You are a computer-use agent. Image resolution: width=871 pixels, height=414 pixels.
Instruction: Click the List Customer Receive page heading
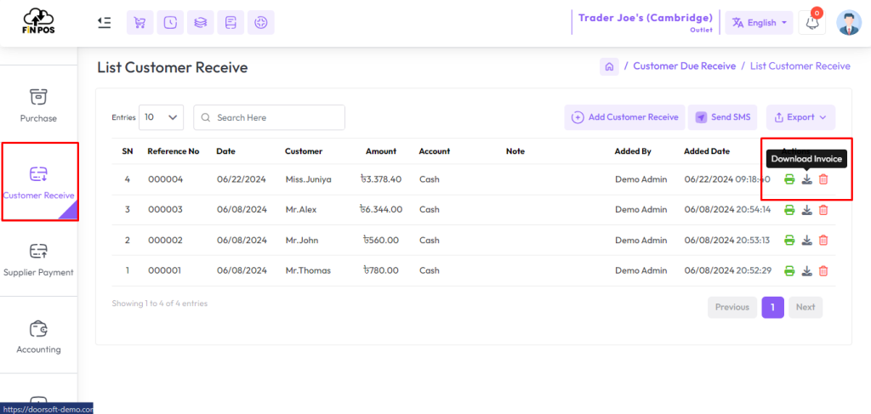(172, 68)
